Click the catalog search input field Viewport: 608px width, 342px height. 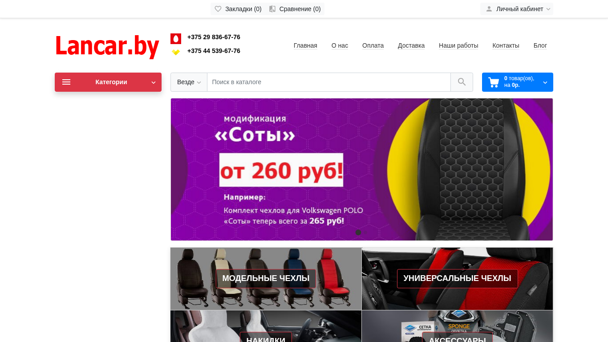click(329, 82)
